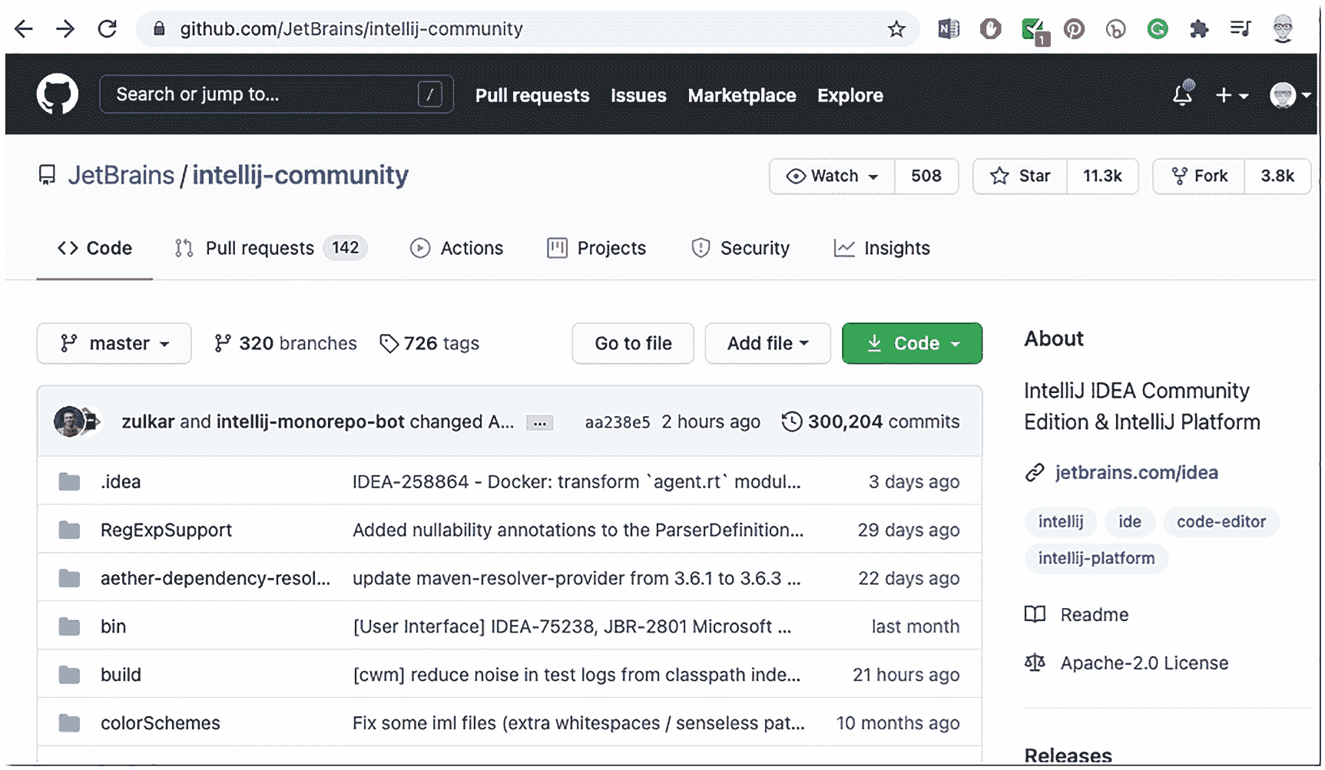Open the RegExpSupport folder
The width and height of the screenshot is (1325, 770).
pos(166,530)
